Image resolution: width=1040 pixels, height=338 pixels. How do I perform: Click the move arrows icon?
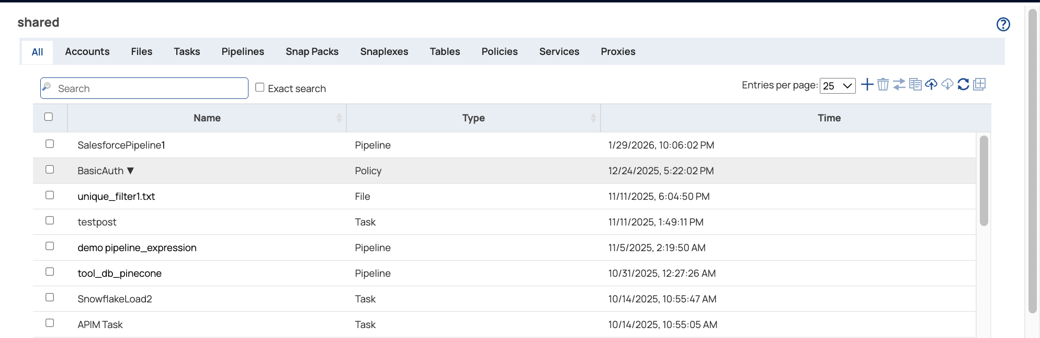[899, 84]
